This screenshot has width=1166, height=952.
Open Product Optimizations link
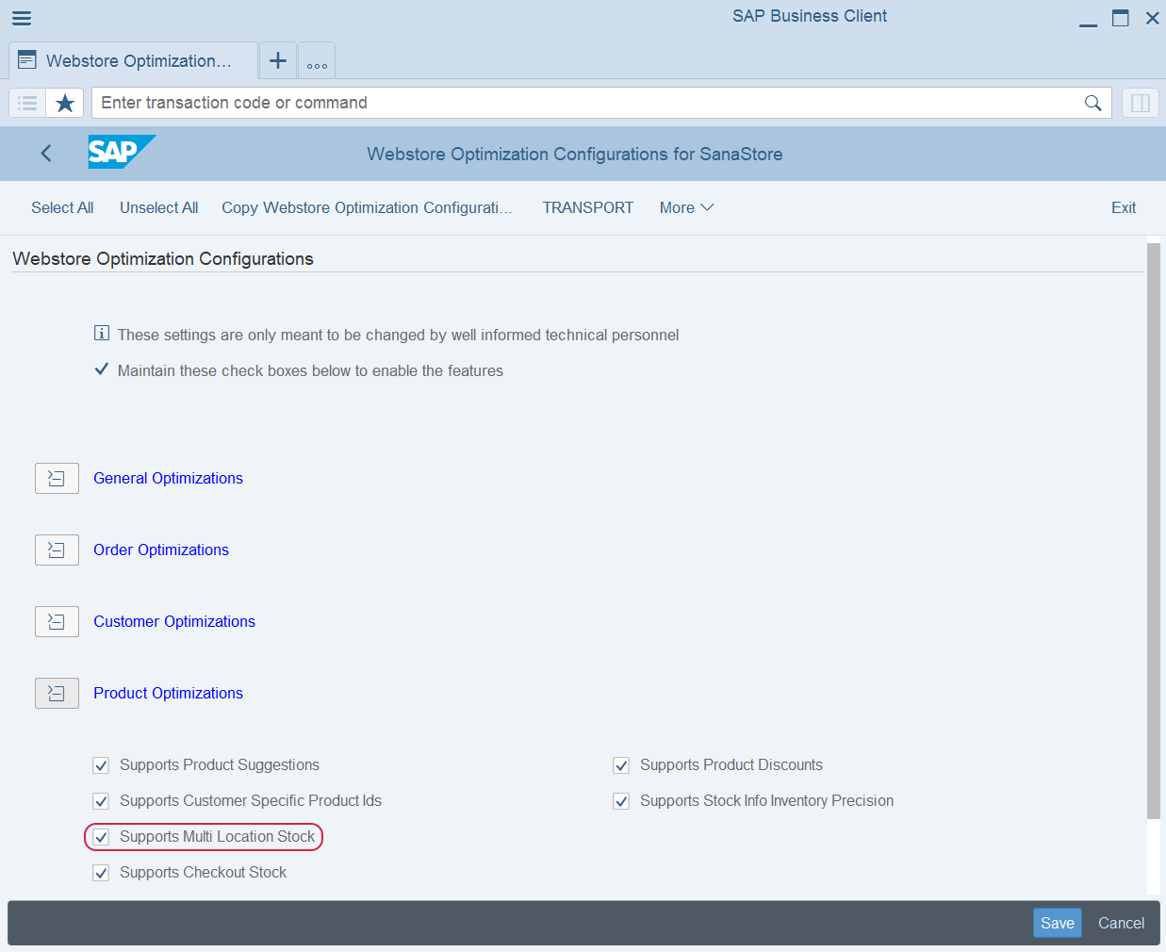(168, 693)
